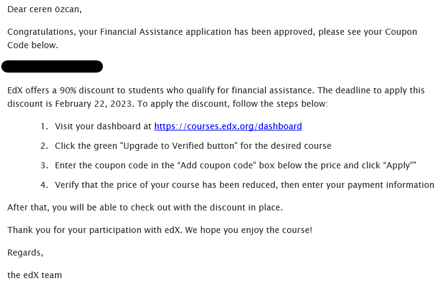The image size is (441, 283).
Task: Click the "Visit your dashboard at" text
Action: click(x=103, y=126)
